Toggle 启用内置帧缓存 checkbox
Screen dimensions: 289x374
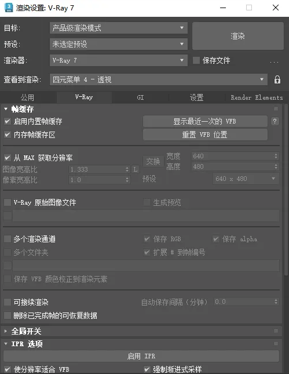click(8, 121)
